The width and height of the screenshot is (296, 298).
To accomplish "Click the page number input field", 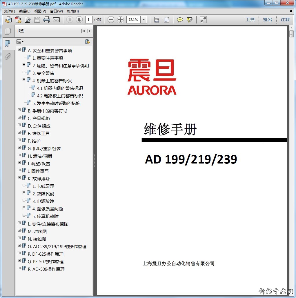I will point(89,20).
